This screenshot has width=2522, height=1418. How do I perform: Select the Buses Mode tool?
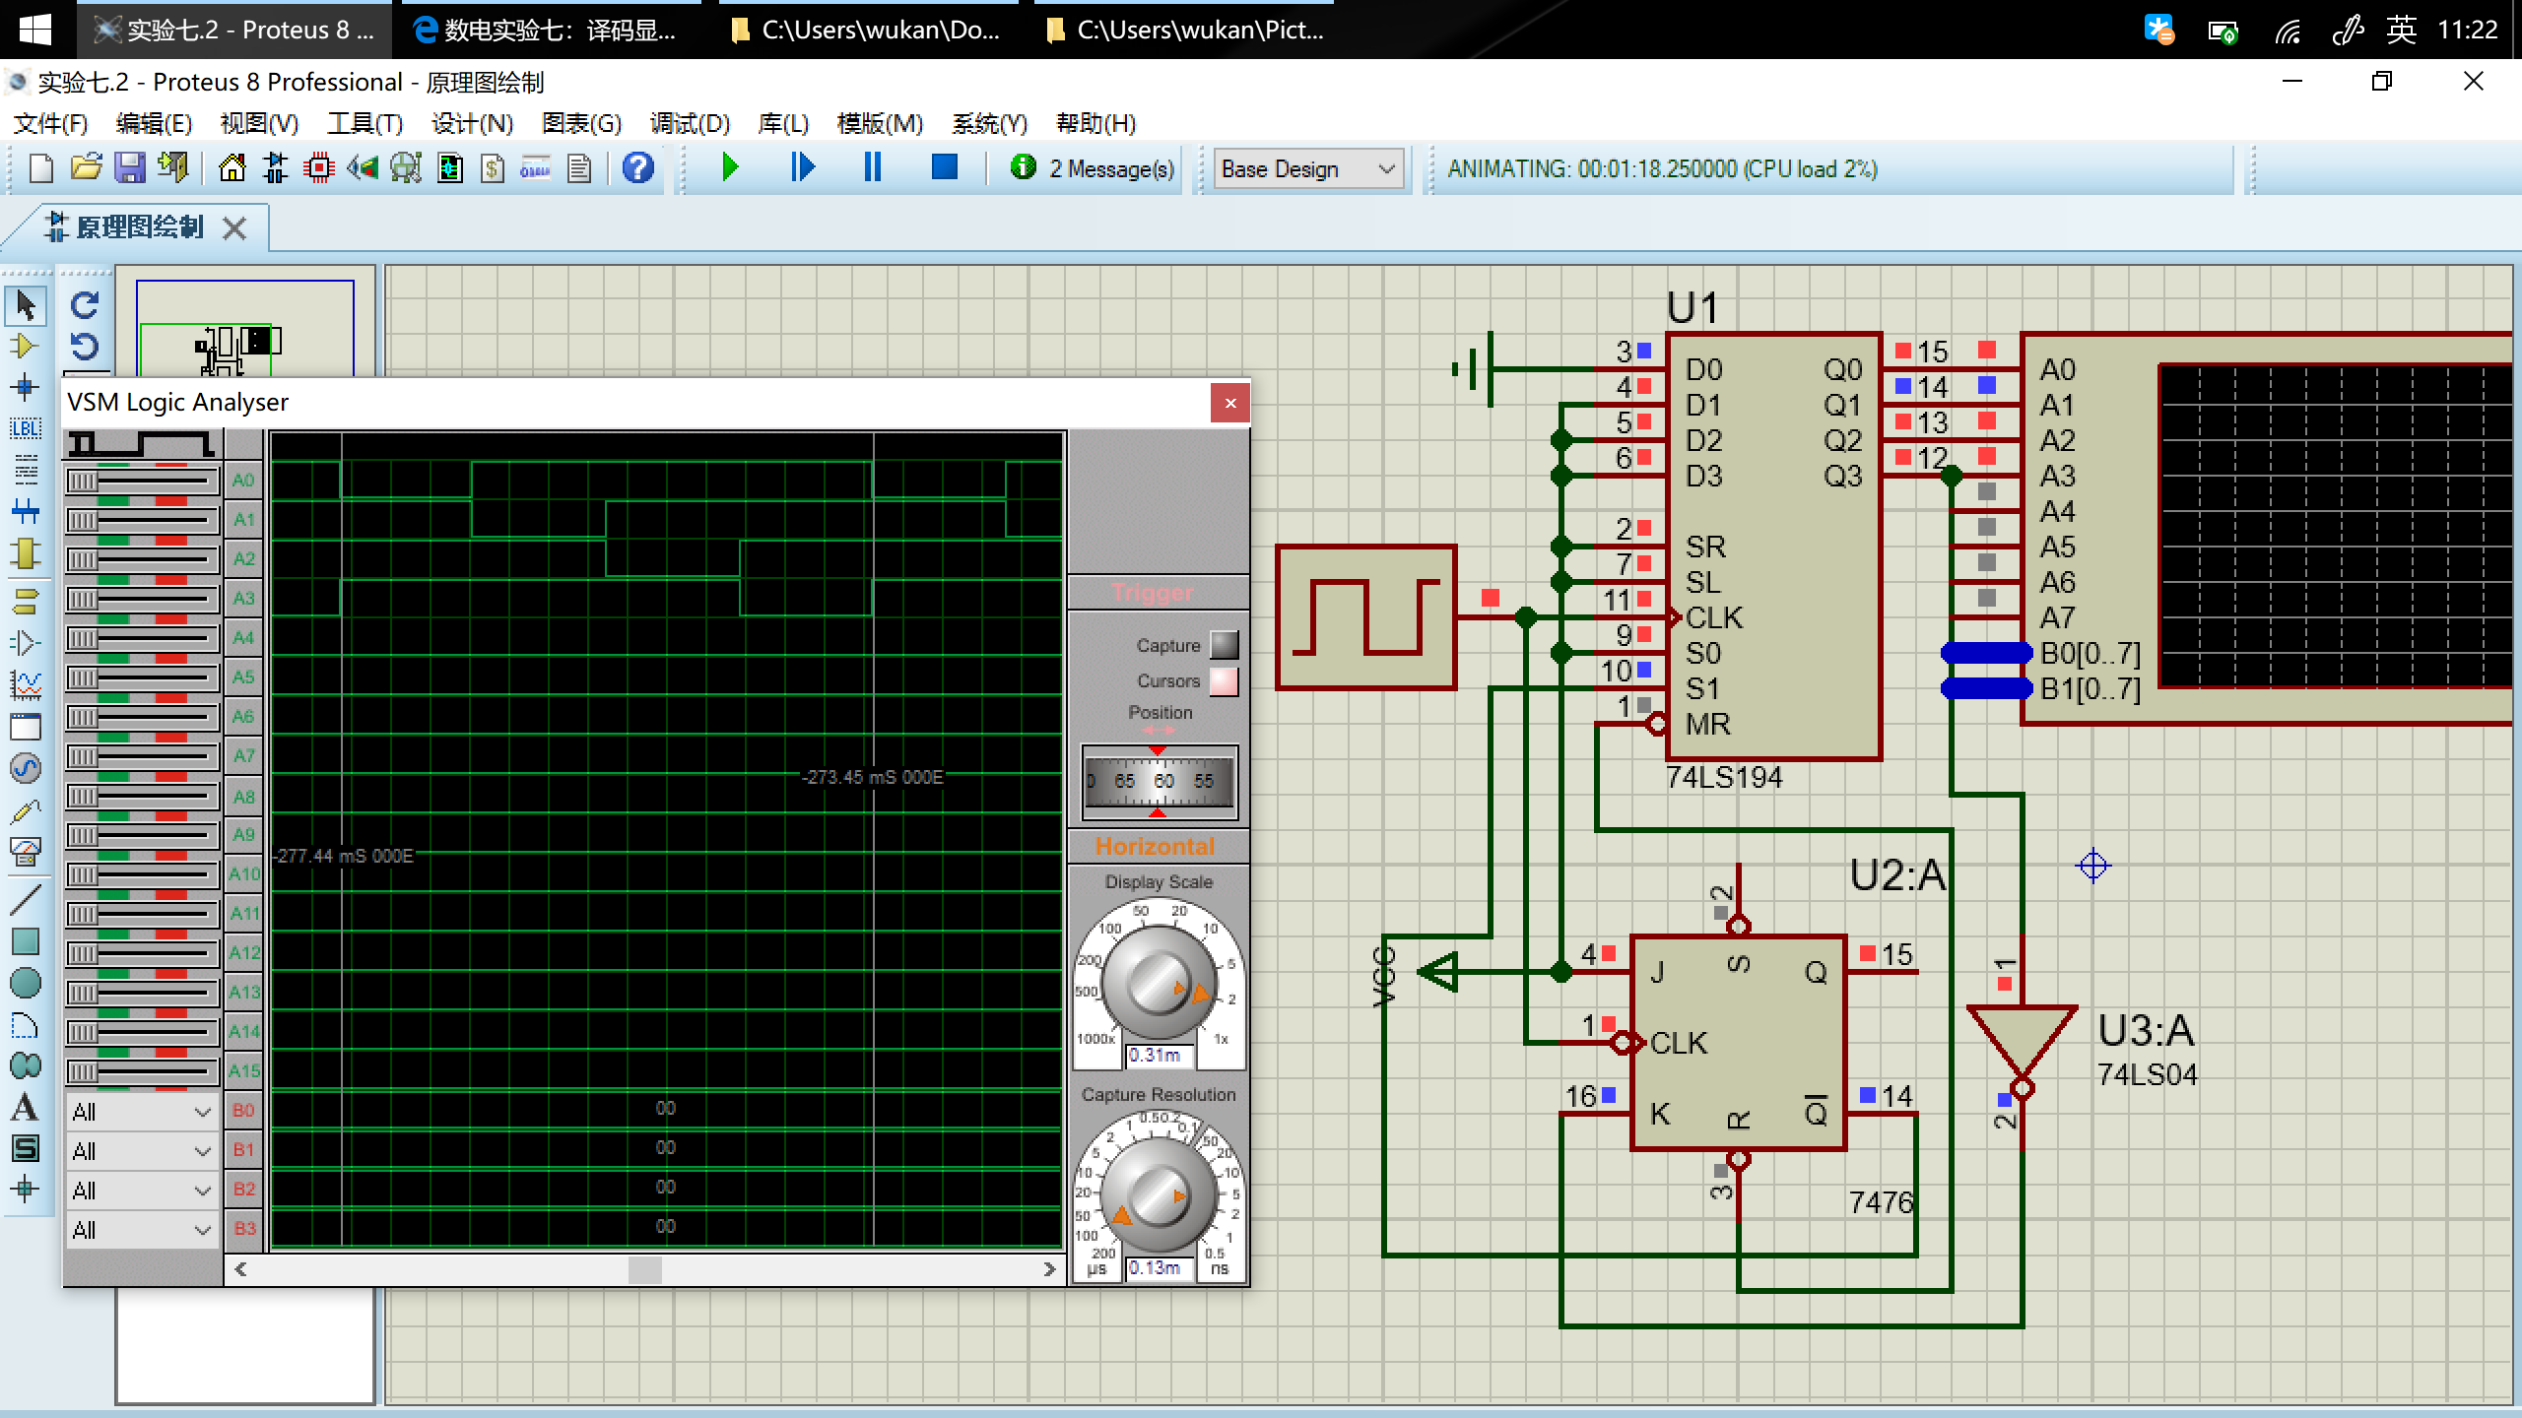click(x=26, y=511)
